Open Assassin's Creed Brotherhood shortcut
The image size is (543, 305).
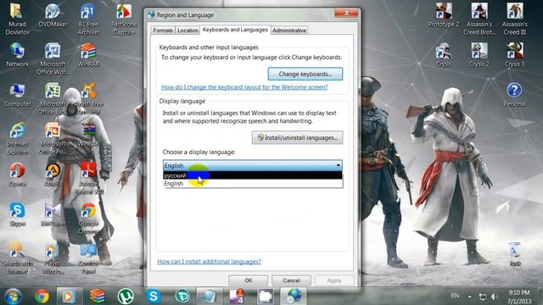click(x=479, y=19)
